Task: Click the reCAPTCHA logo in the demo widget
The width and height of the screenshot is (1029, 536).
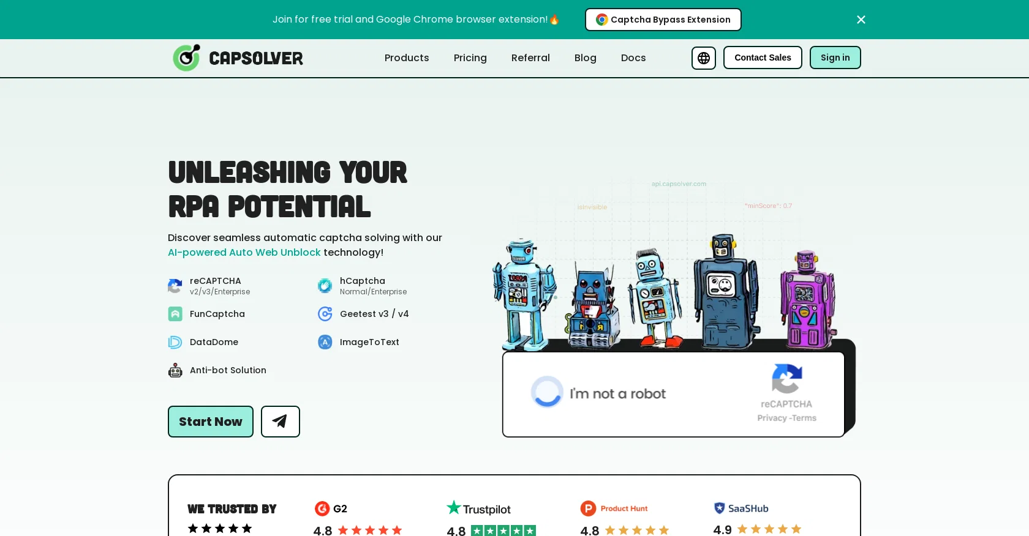Action: (x=787, y=379)
